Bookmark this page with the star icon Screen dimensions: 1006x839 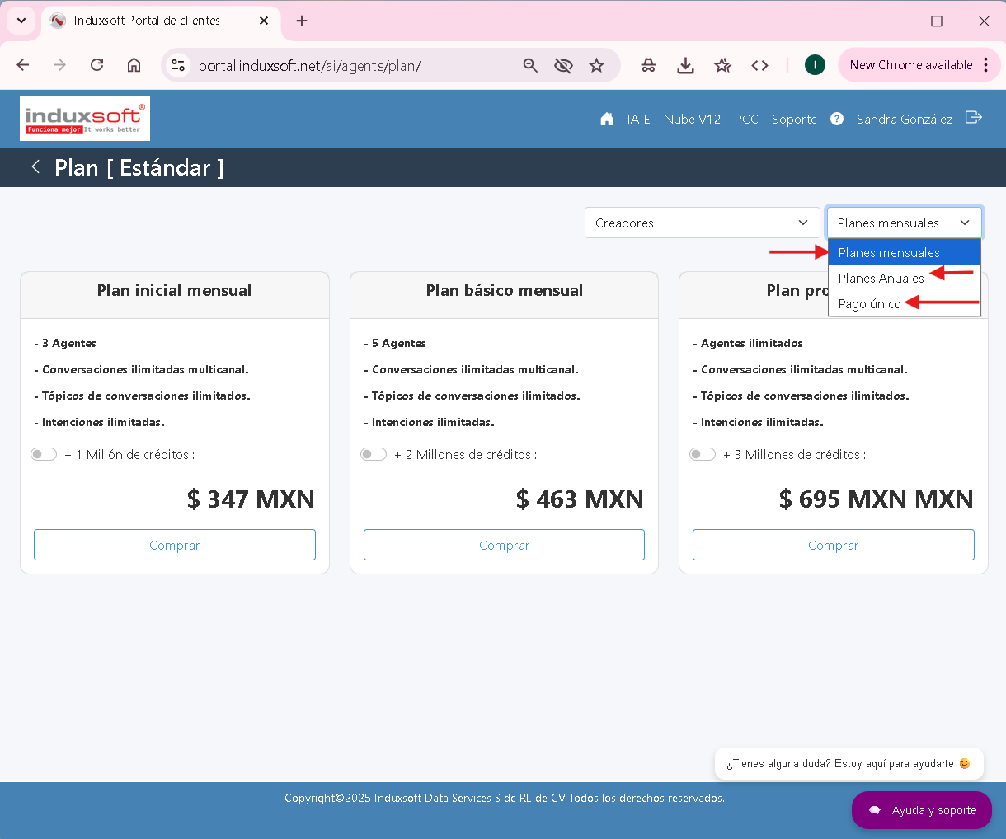click(x=596, y=65)
